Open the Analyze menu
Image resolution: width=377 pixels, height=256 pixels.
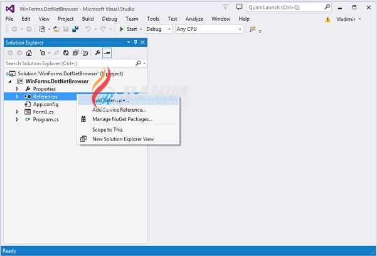[x=194, y=19]
